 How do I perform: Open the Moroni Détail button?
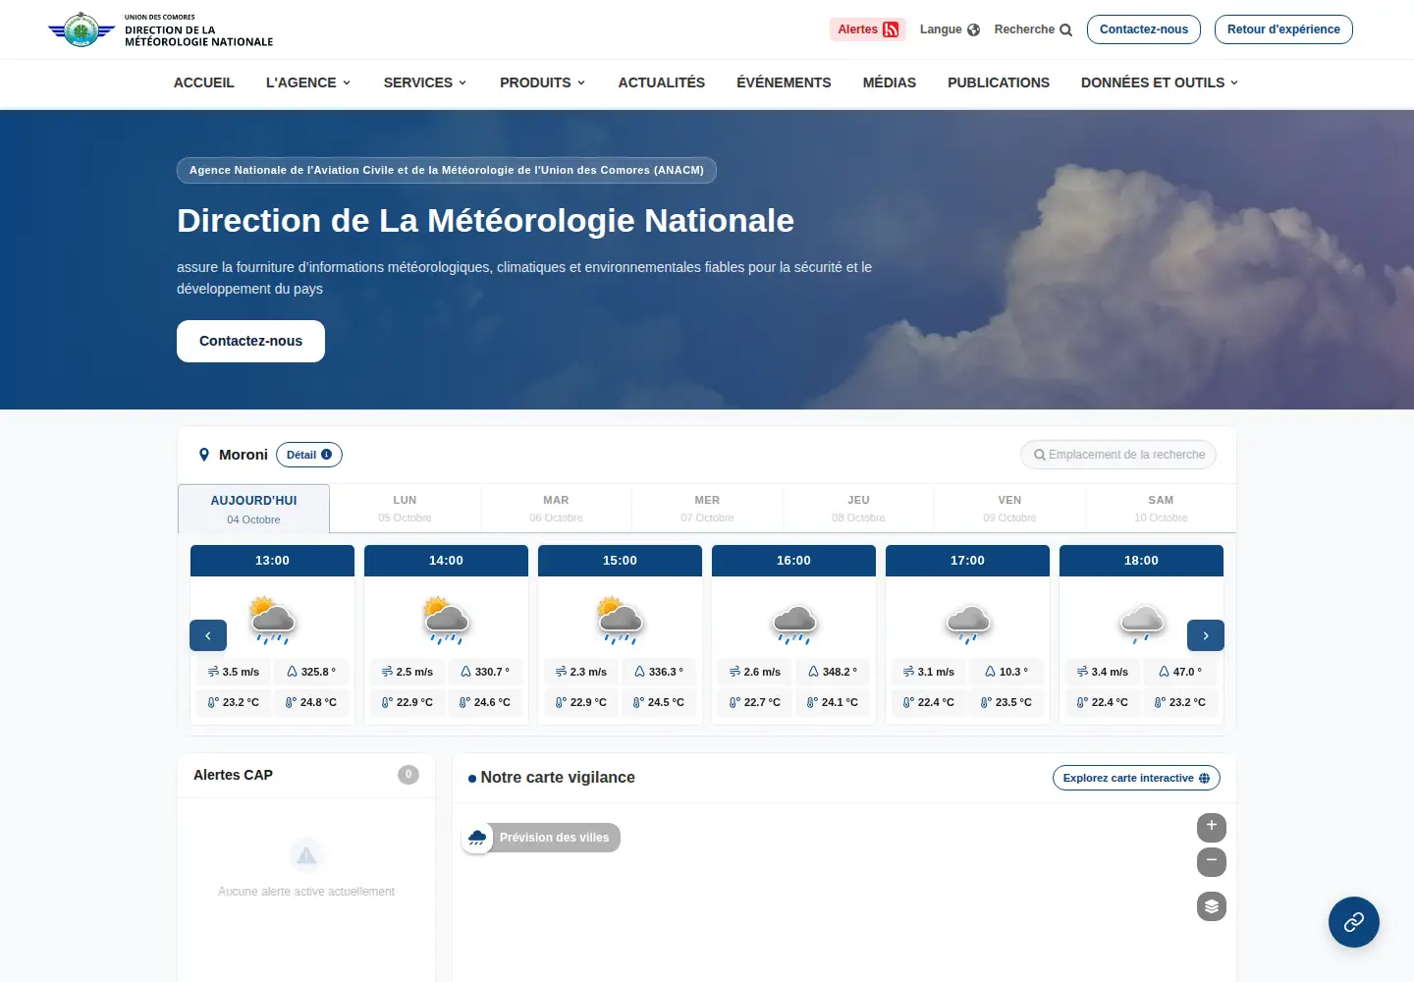click(x=309, y=455)
